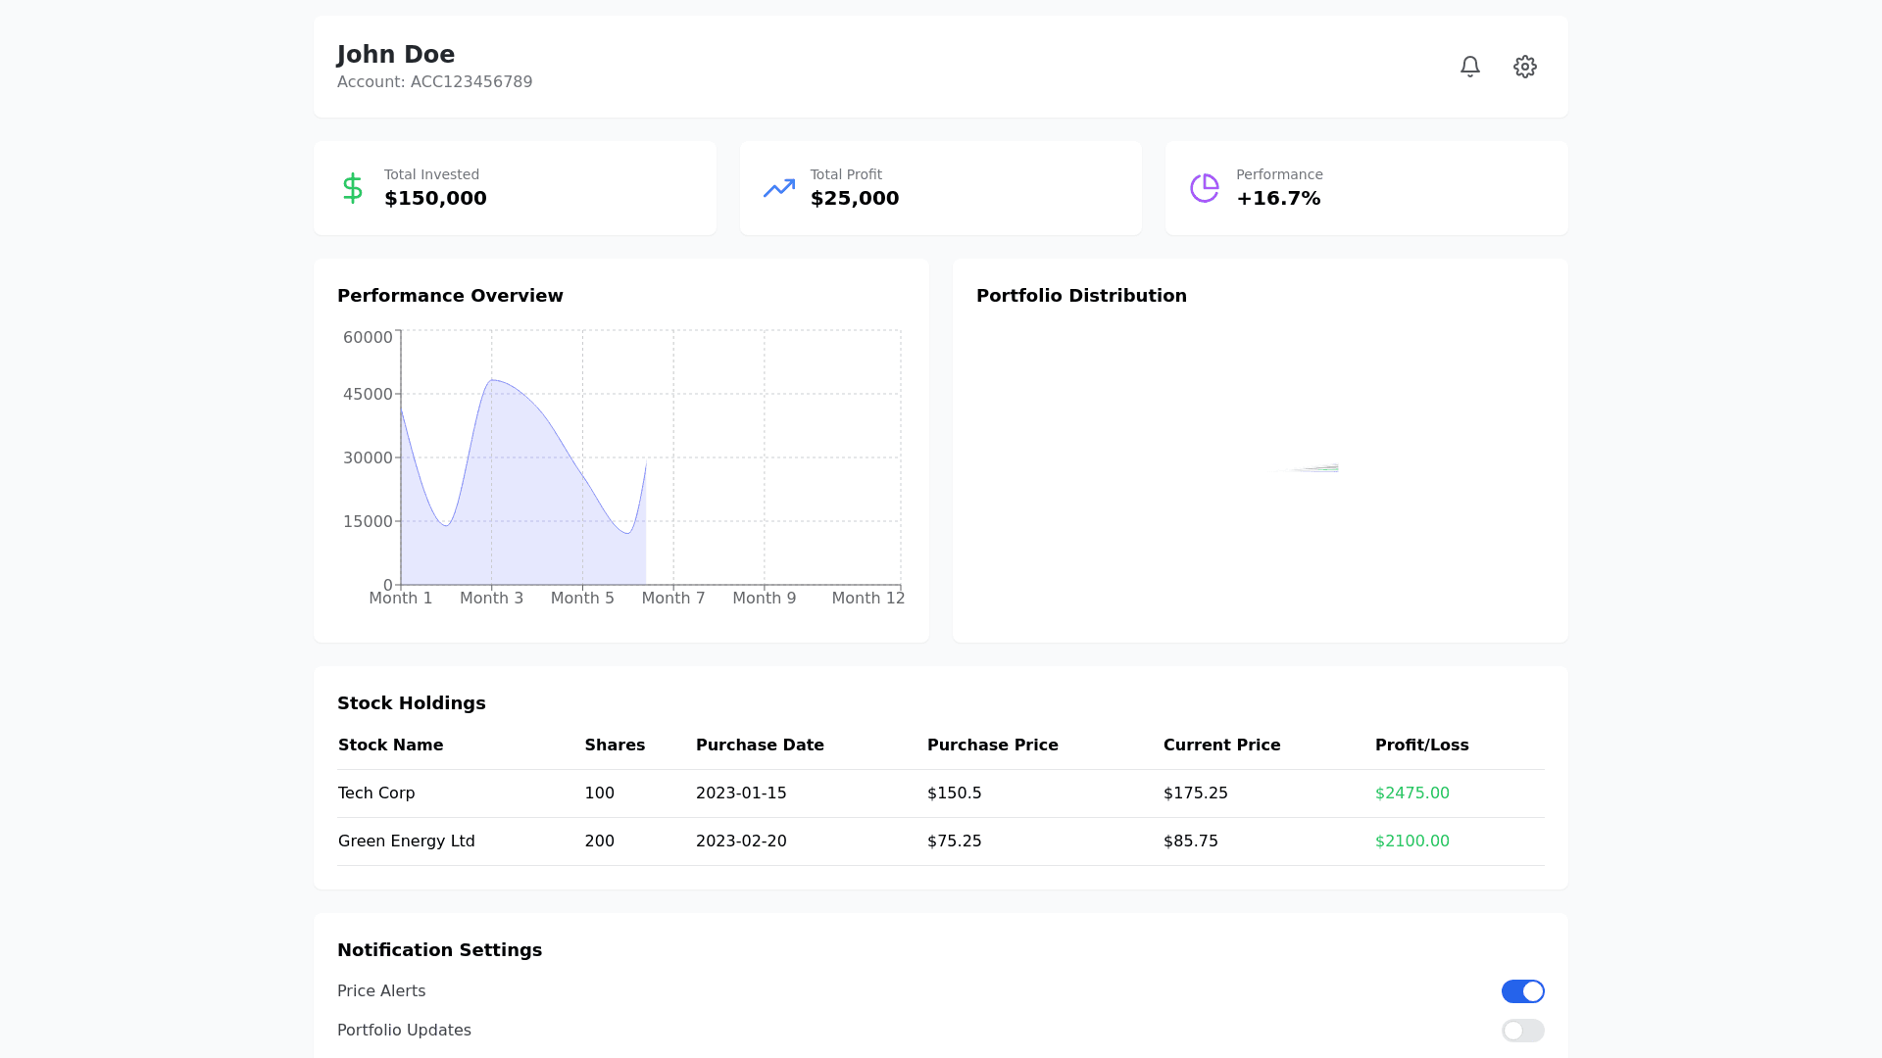
Task: Select the Tech Corp stock row
Action: [376, 793]
